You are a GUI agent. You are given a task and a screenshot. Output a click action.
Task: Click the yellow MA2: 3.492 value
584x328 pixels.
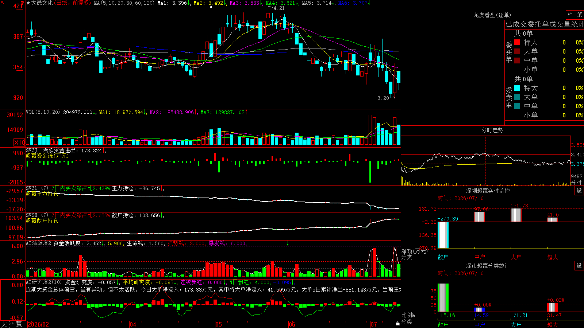point(210,3)
